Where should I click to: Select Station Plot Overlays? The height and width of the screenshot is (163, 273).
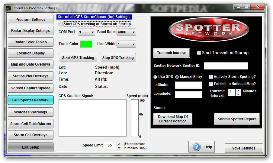tap(31, 76)
